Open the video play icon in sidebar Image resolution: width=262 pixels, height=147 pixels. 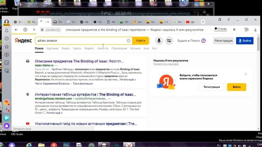(7, 55)
